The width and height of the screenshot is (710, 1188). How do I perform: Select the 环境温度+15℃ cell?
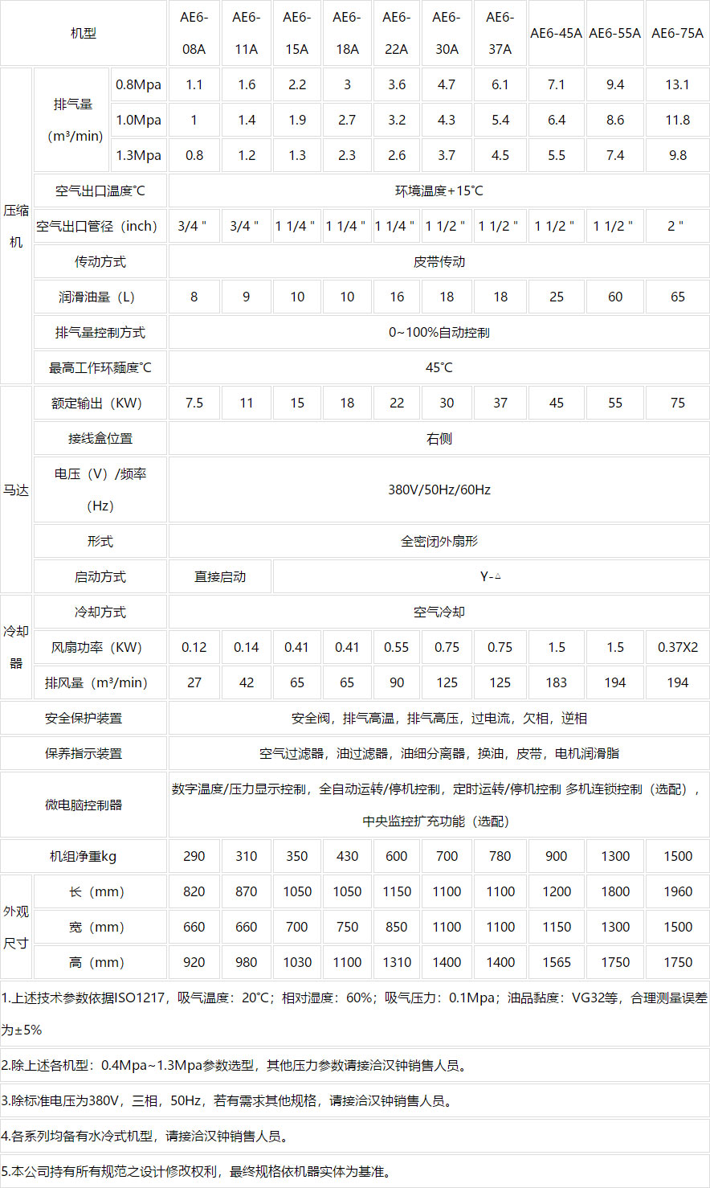tap(439, 190)
